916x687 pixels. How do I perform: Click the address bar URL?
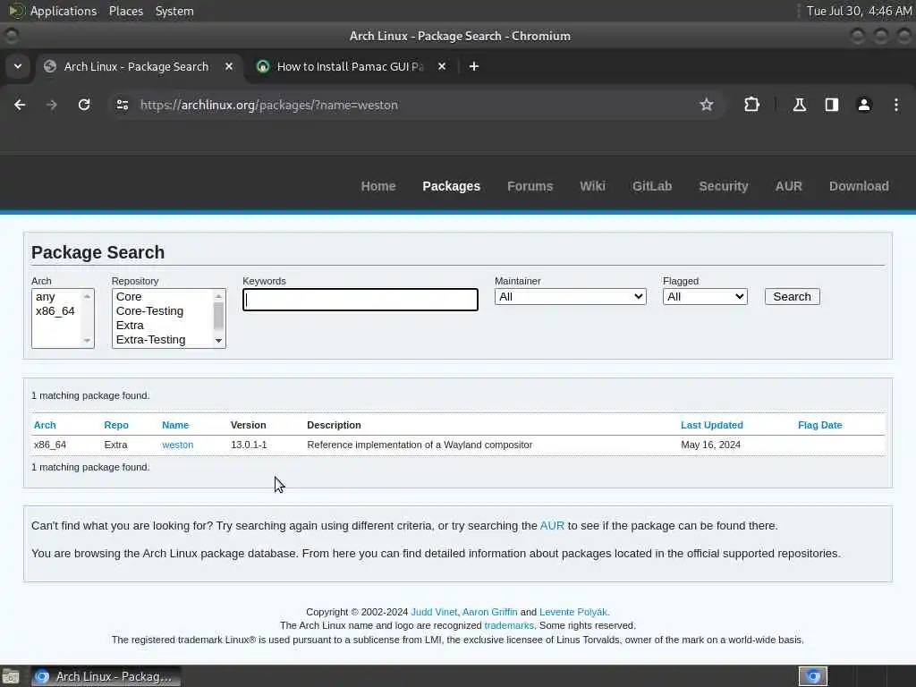[268, 106]
